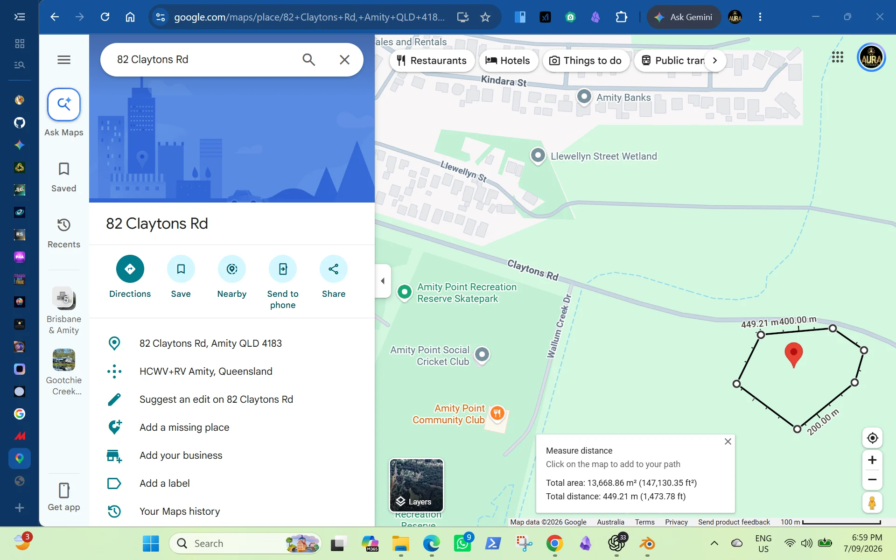
Task: Click the taskbar Search box
Action: [x=245, y=543]
